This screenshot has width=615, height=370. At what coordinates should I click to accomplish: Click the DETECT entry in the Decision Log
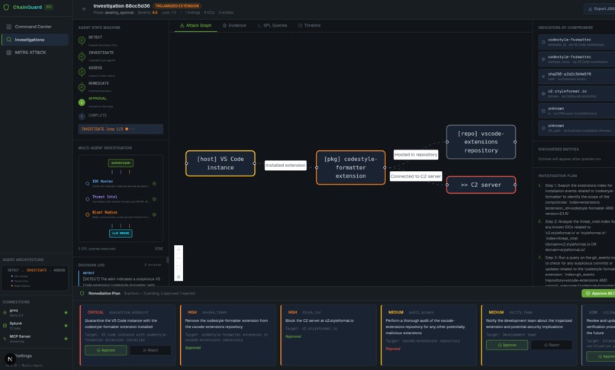click(121, 278)
